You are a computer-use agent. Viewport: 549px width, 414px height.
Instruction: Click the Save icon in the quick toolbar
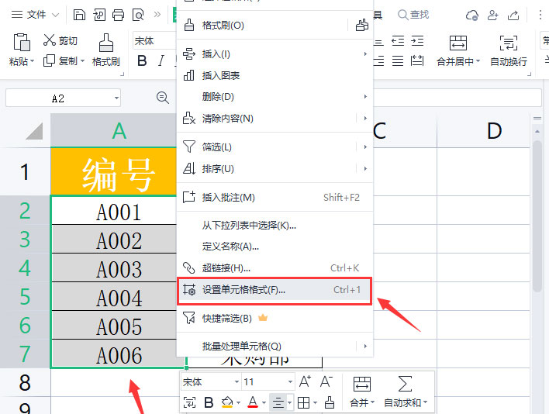pos(79,15)
